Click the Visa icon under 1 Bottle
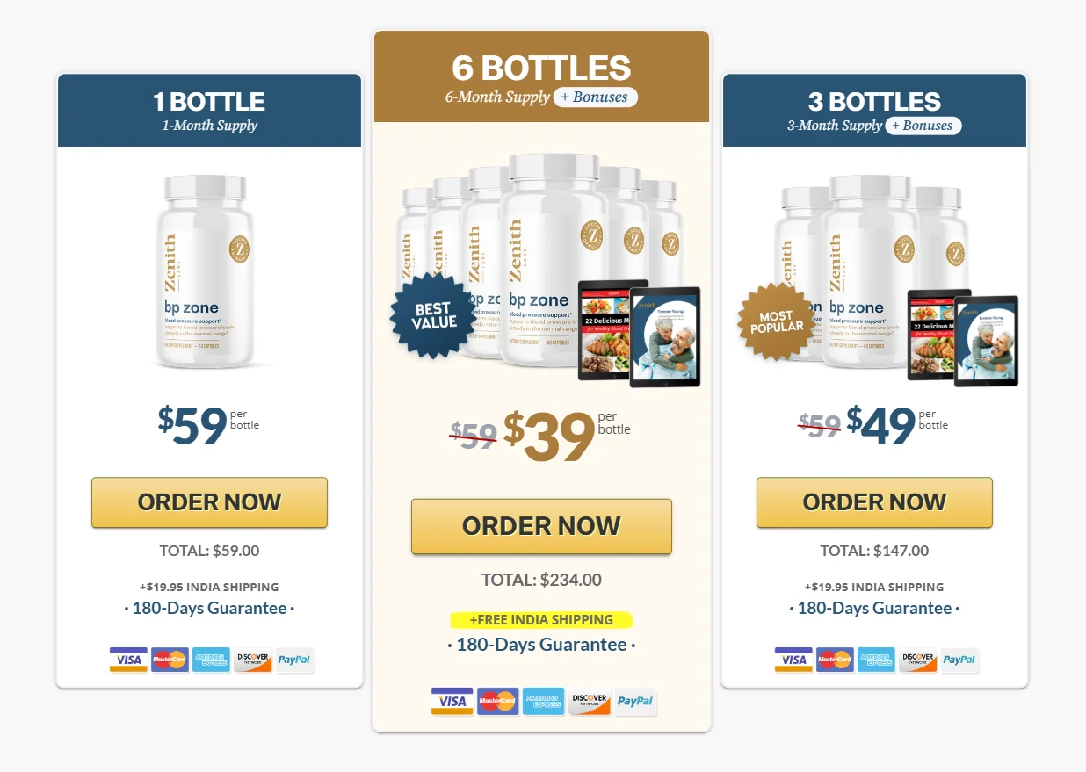Screen dimensions: 1086x772 [x=128, y=660]
